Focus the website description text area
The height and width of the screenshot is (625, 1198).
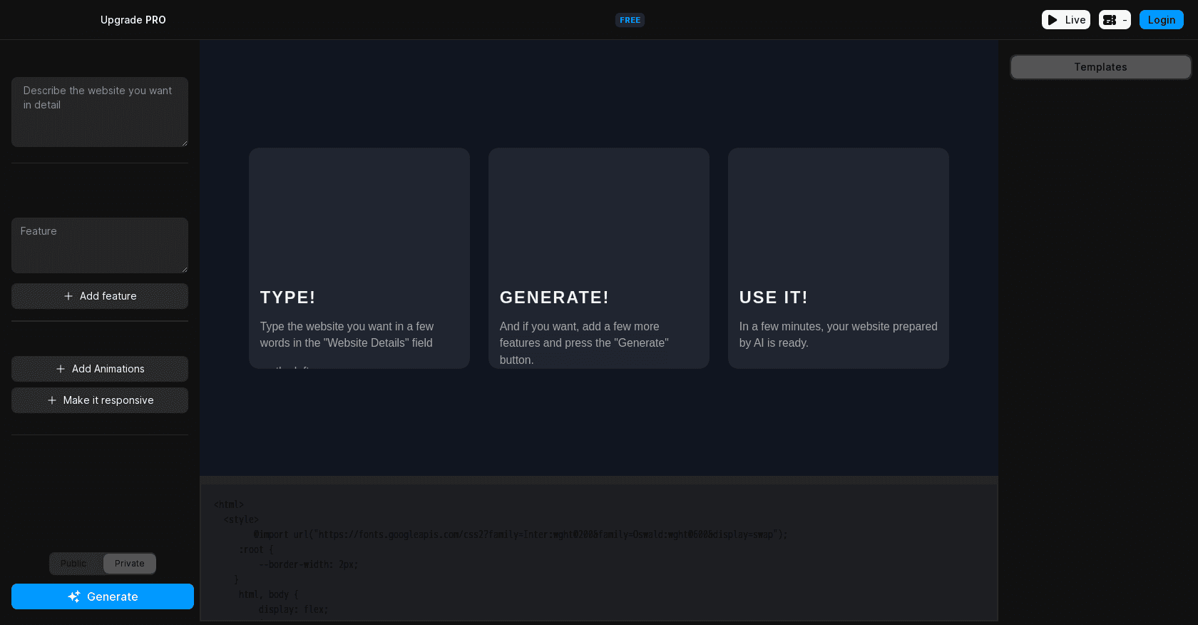pyautogui.click(x=100, y=112)
